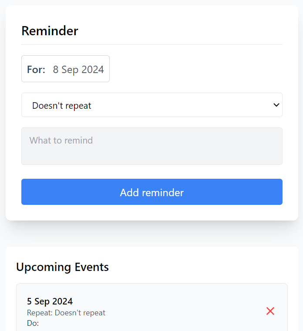Select the 5 Sep 2024 event date title
Screen dimensions: 303x331
click(50, 301)
